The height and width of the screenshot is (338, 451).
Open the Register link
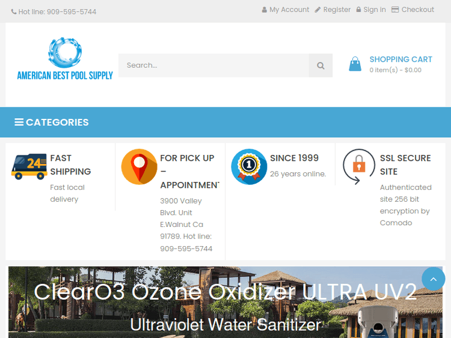(x=333, y=10)
